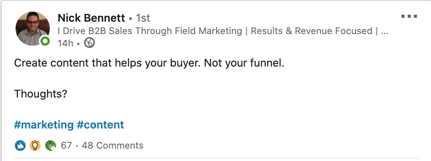View the 67 reactions list
Viewport: 431px width, 161px height.
click(x=67, y=146)
